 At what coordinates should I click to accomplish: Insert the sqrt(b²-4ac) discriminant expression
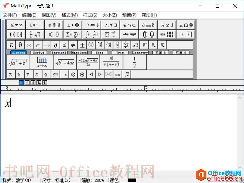pyautogui.click(x=65, y=62)
